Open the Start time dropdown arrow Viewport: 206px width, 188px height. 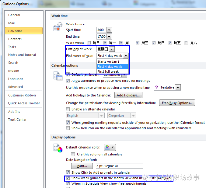tap(109, 30)
